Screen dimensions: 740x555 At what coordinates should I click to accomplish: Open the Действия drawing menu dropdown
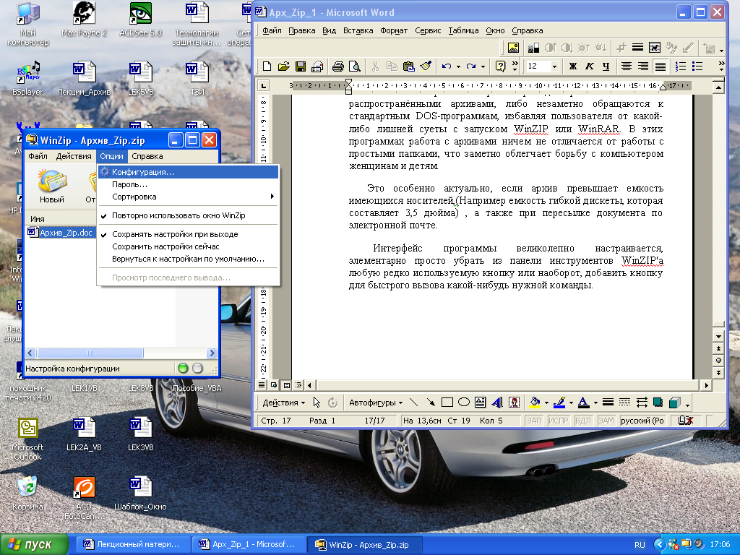coord(283,403)
